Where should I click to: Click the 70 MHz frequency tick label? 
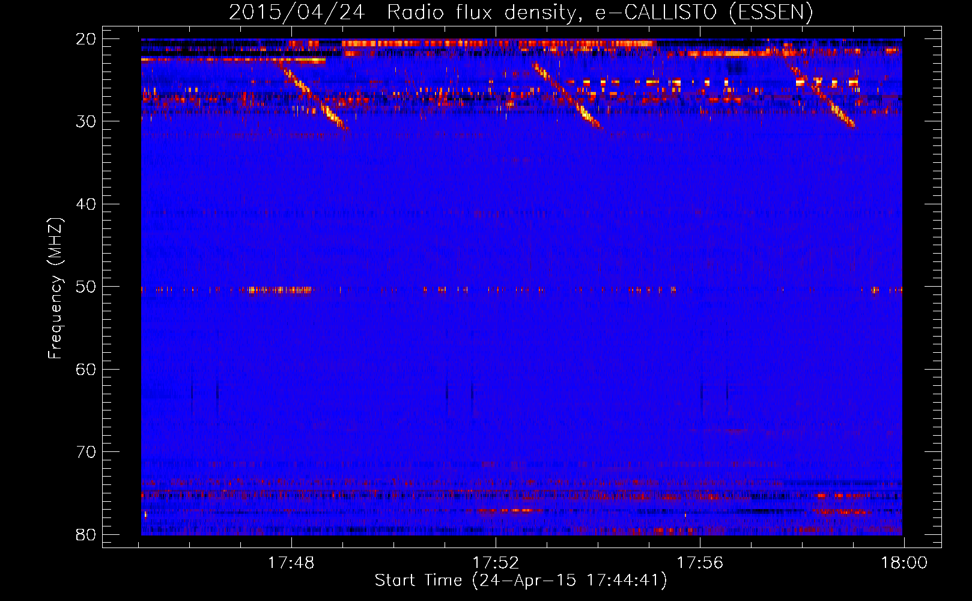[x=87, y=452]
